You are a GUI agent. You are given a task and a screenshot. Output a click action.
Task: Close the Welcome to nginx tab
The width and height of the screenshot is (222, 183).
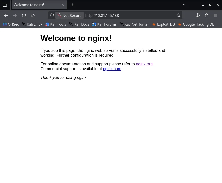63,5
